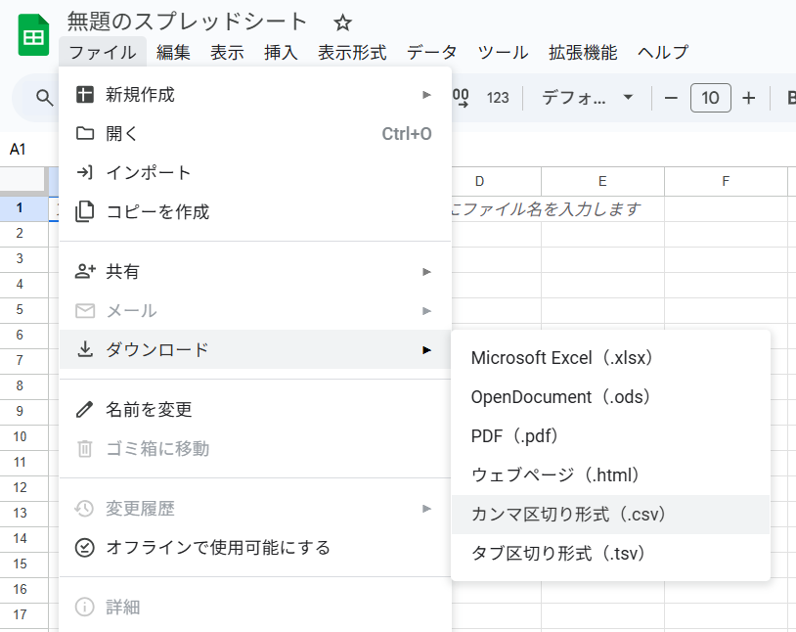Star the untitled spreadsheet
This screenshot has width=796, height=632.
click(342, 23)
